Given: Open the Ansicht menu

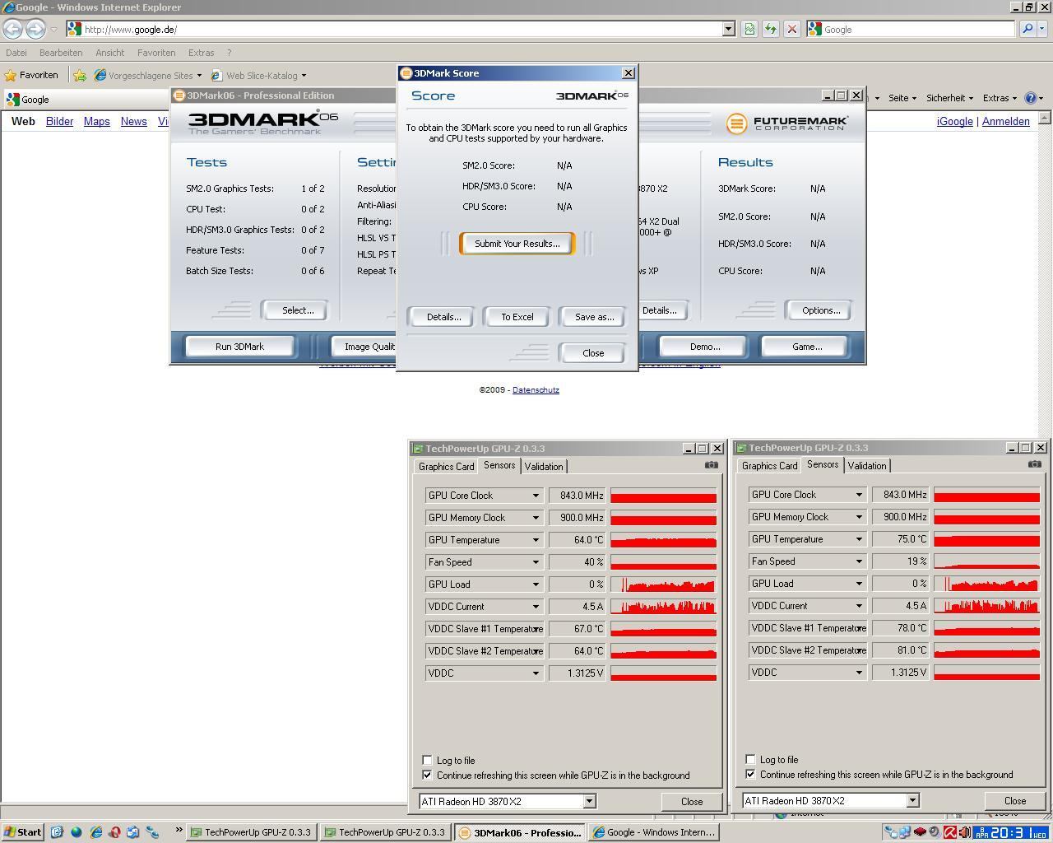Looking at the screenshot, I should pos(109,53).
